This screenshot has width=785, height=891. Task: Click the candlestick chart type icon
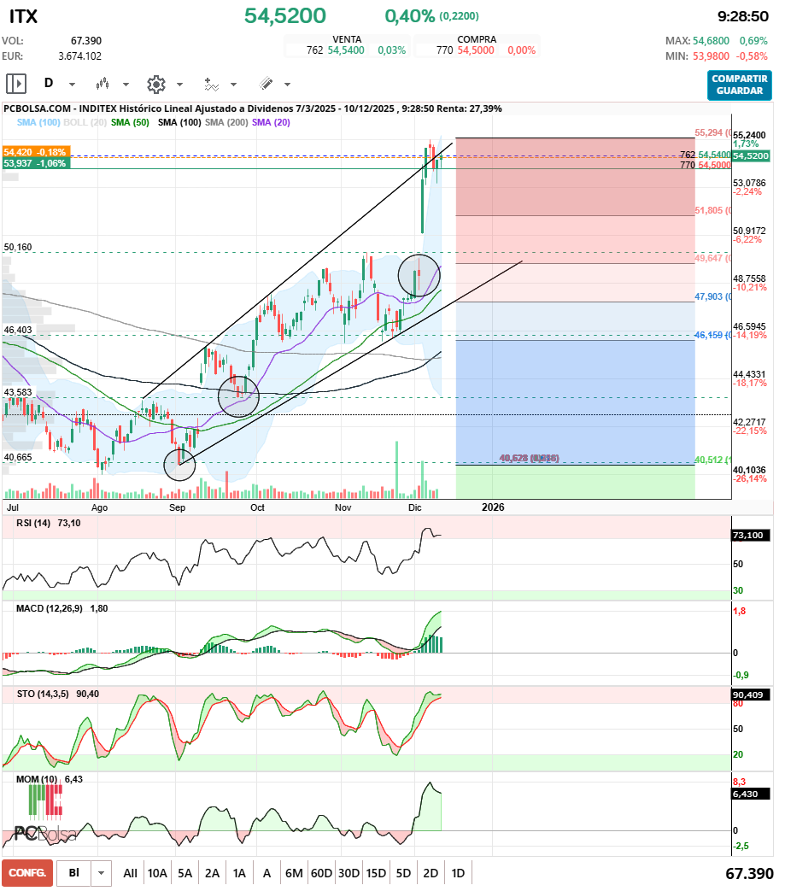103,84
